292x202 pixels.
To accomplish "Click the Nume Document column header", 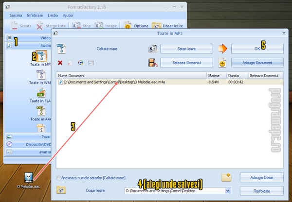I will coord(131,76).
